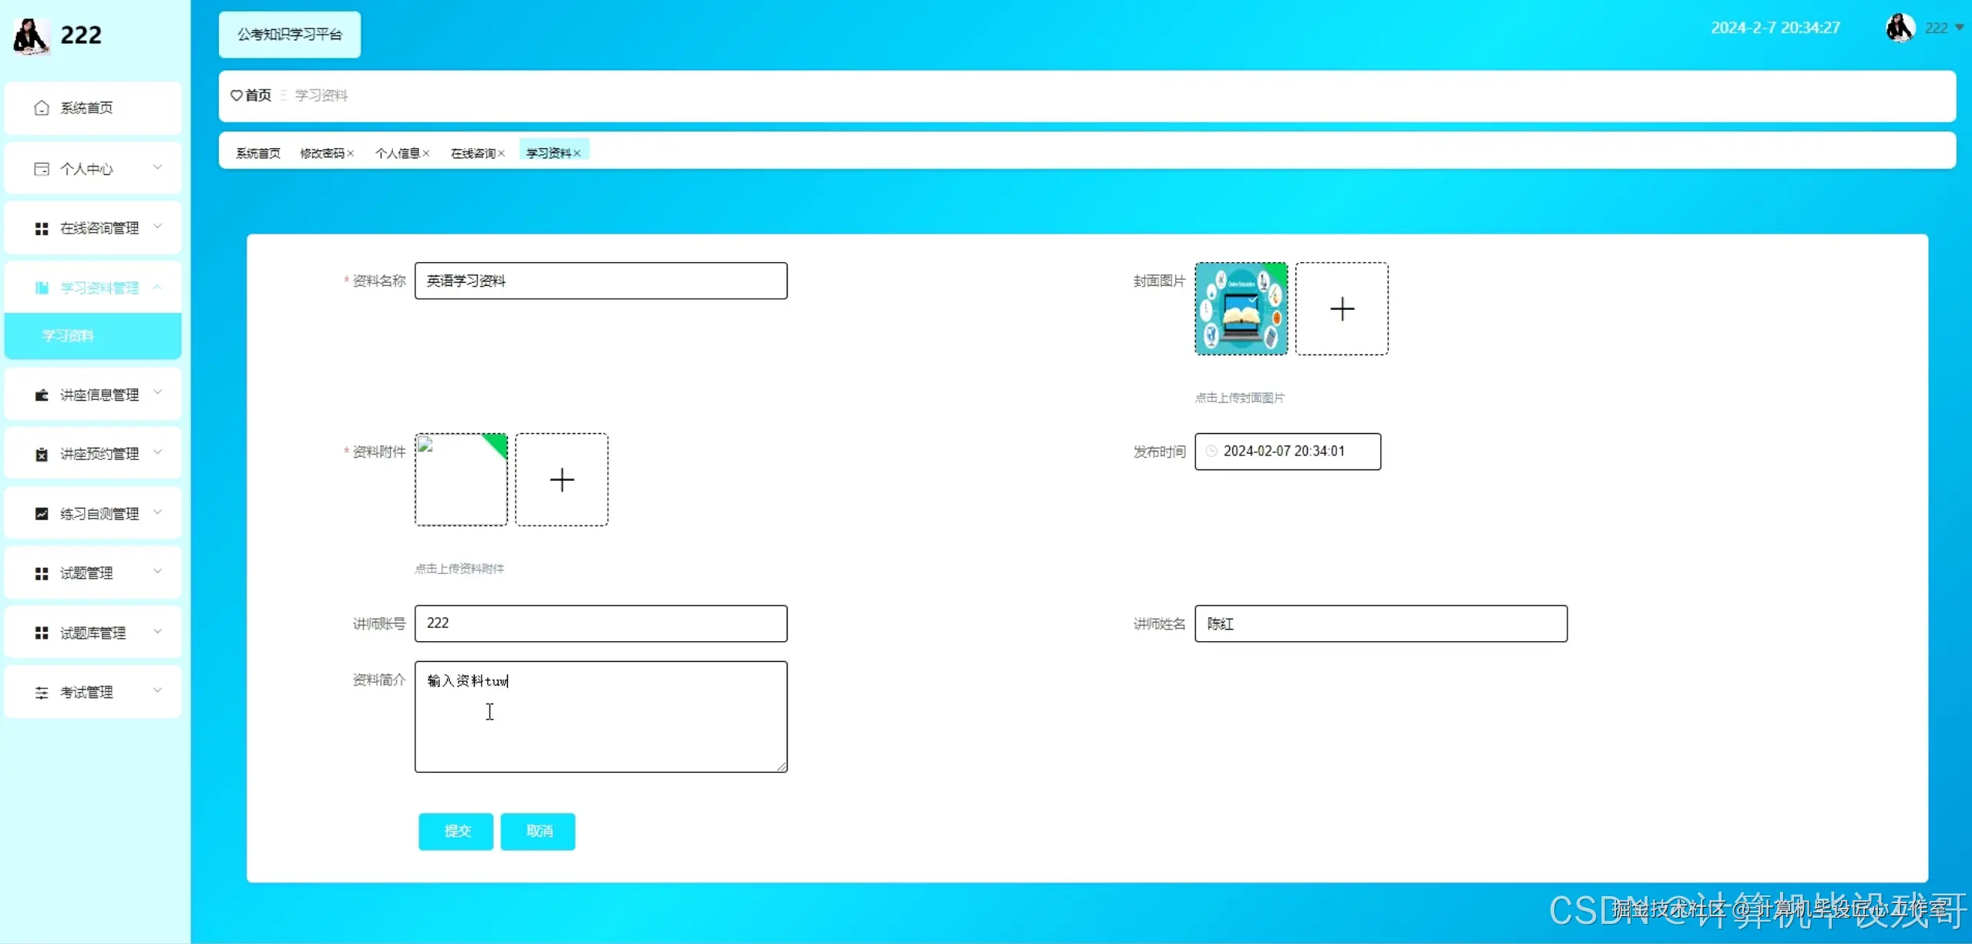Select the 学习资料 submenu item
The height and width of the screenshot is (944, 1972).
(x=68, y=336)
